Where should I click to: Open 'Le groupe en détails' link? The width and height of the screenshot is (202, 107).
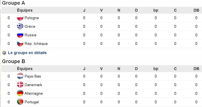(27, 53)
